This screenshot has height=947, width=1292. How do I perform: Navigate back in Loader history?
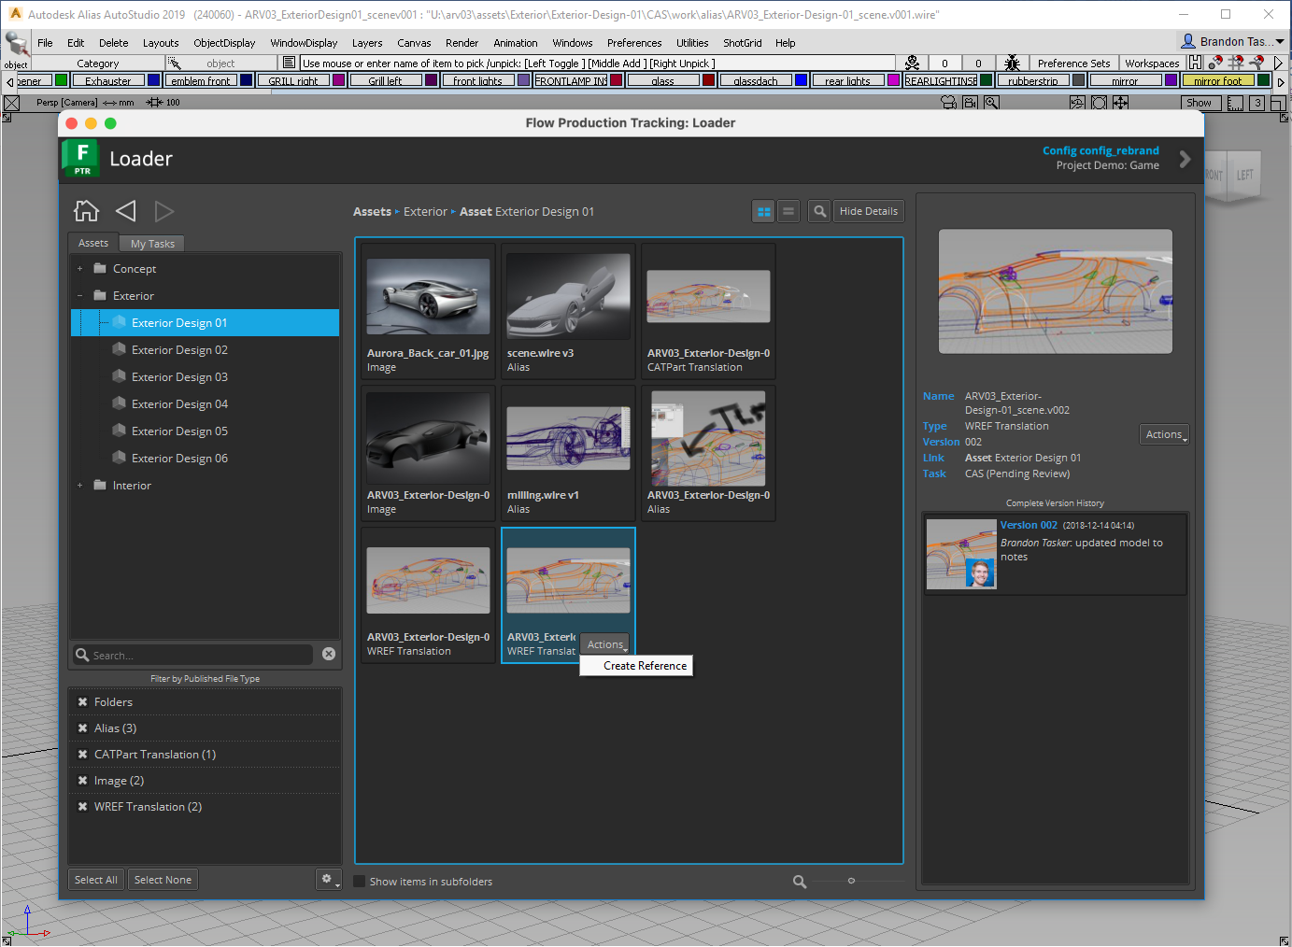pos(126,211)
